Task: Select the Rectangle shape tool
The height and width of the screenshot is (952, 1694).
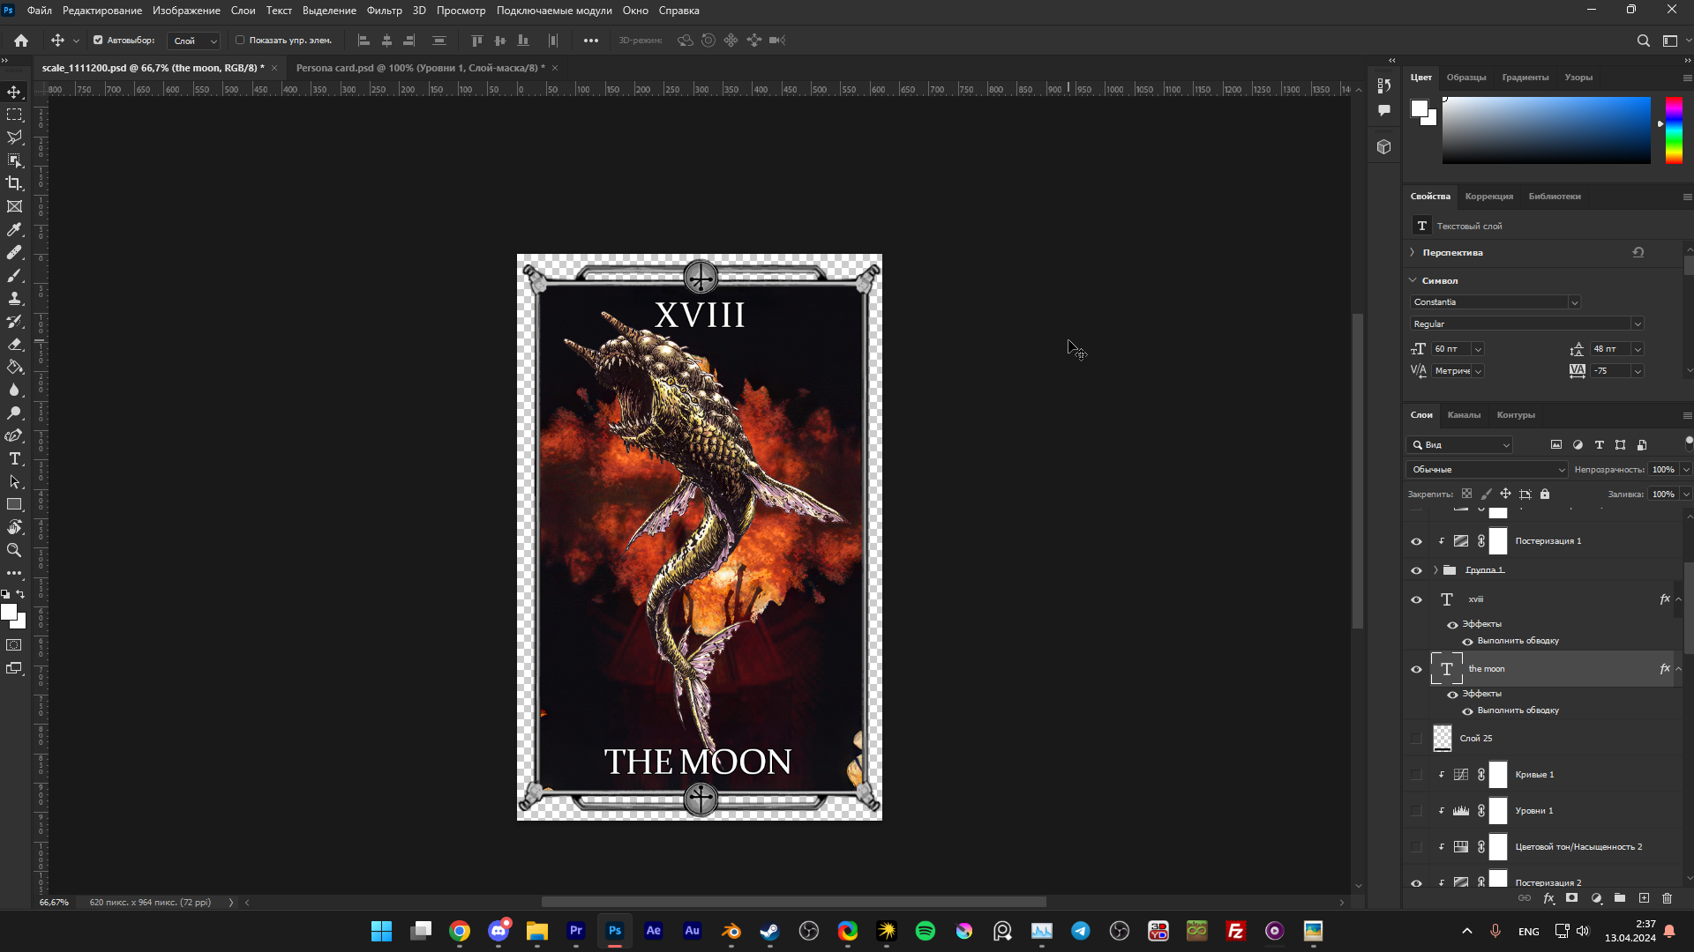Action: click(15, 504)
